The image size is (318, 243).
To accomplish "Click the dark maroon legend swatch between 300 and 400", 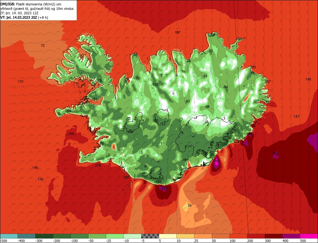I will (x=274, y=236).
